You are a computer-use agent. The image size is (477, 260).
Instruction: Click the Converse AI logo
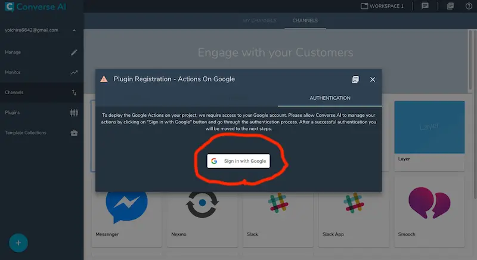tap(36, 7)
